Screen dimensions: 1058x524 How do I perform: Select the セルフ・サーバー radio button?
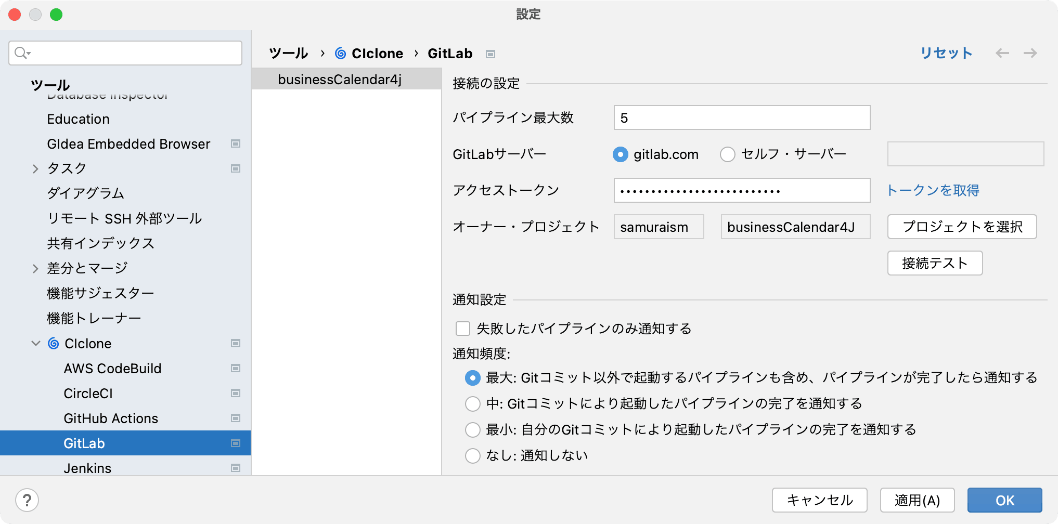tap(727, 154)
